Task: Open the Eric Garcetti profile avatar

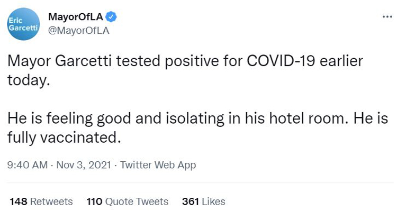Action: pyautogui.click(x=23, y=24)
